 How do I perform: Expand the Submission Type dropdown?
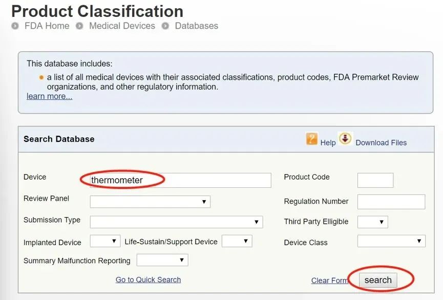tap(176, 222)
